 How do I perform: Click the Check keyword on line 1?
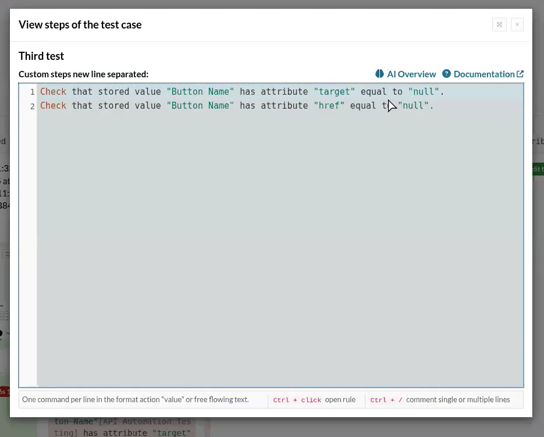(53, 92)
